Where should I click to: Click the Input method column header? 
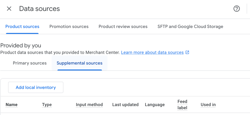point(89,105)
